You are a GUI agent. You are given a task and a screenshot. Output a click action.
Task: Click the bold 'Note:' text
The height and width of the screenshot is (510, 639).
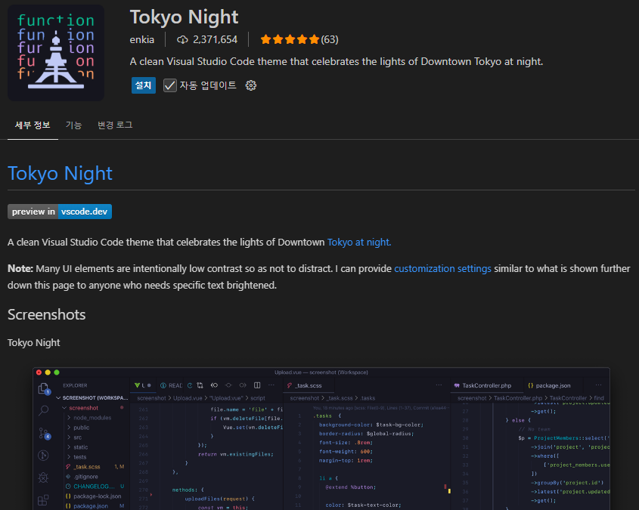click(x=20, y=269)
